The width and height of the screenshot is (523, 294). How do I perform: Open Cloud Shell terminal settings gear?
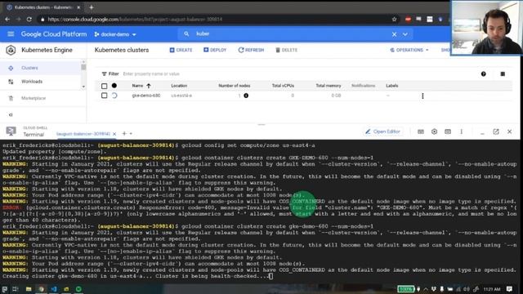coord(434,131)
